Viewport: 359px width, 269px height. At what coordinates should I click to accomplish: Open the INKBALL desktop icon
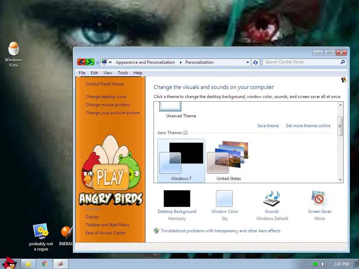(x=66, y=236)
